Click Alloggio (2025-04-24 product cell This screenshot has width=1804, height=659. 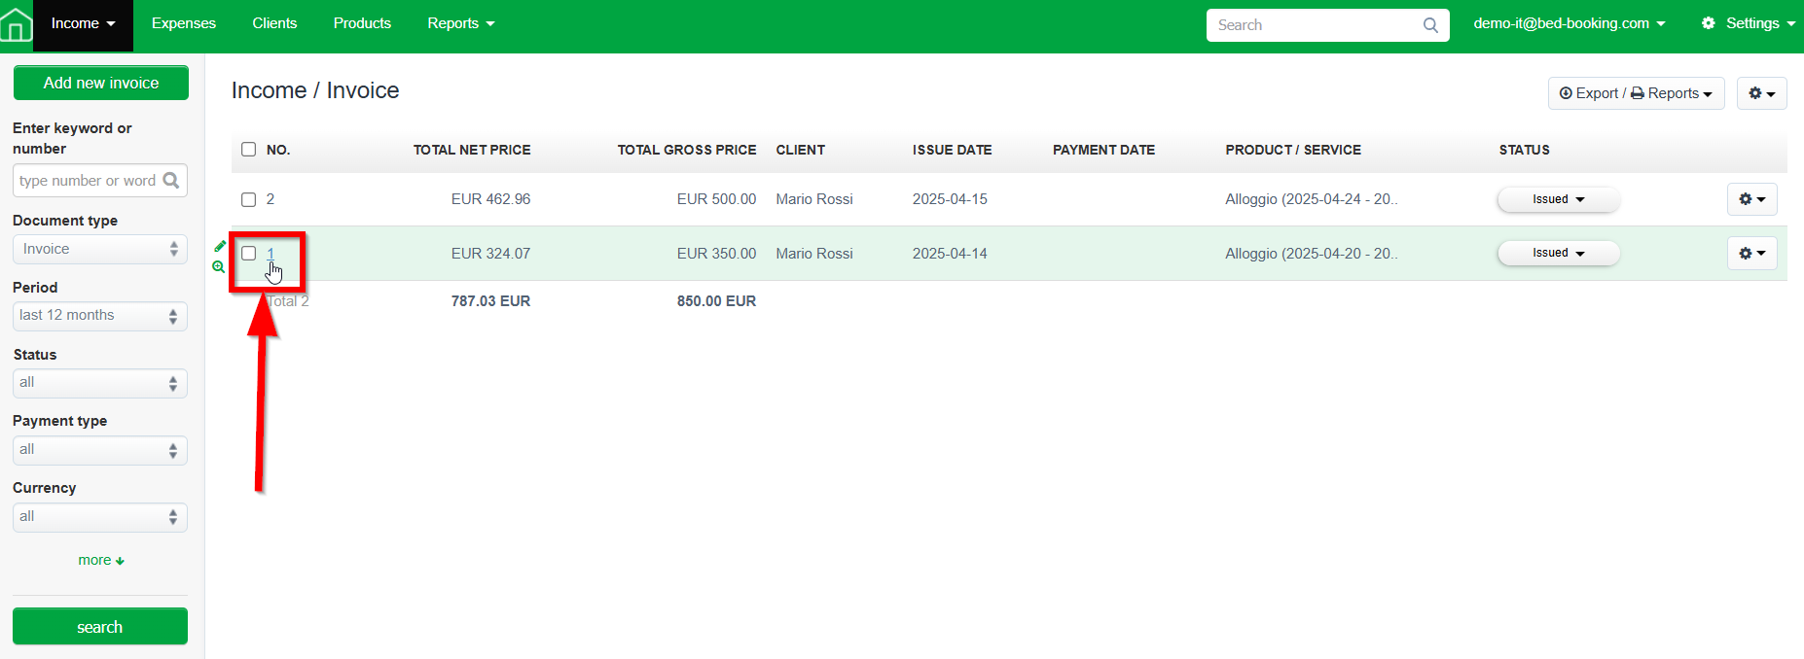point(1311,199)
